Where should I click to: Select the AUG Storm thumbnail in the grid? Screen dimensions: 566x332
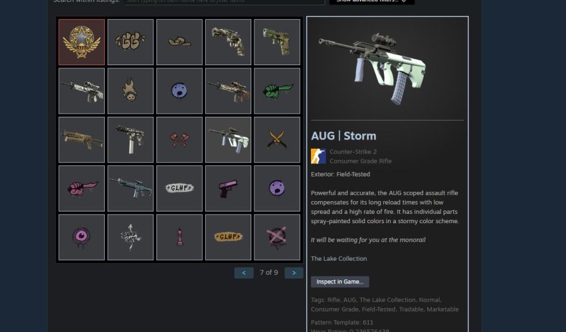pyautogui.click(x=228, y=140)
